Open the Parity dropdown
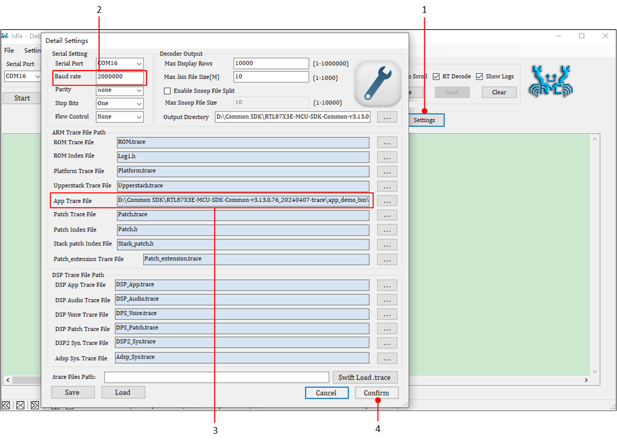617x442 pixels. click(120, 90)
